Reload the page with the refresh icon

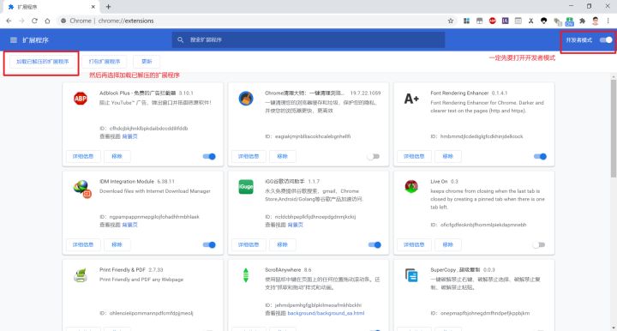point(34,21)
